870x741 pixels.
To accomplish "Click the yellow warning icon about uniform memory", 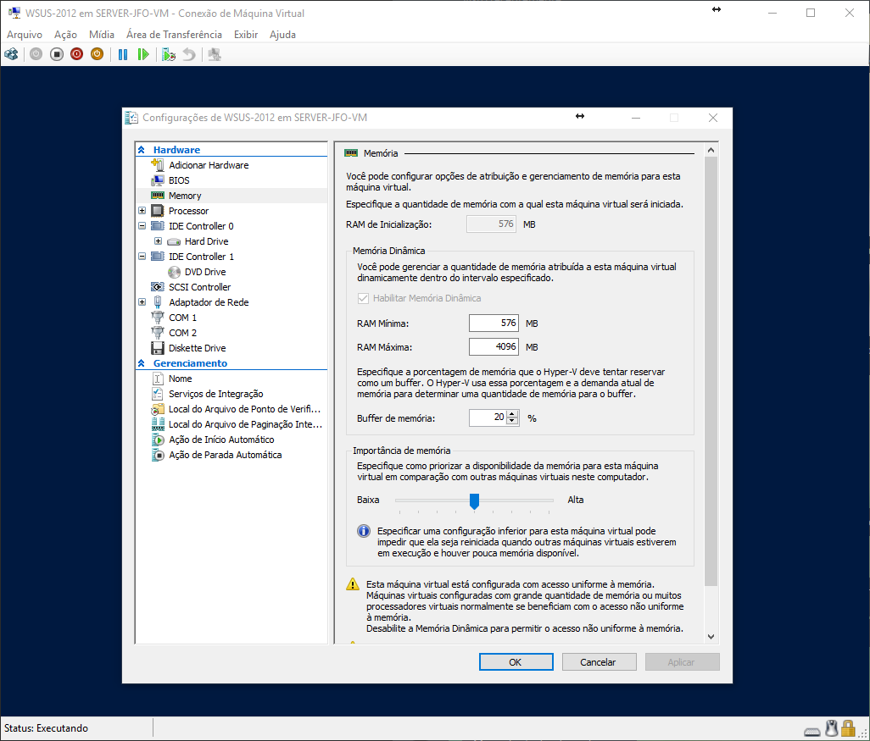I will [353, 584].
